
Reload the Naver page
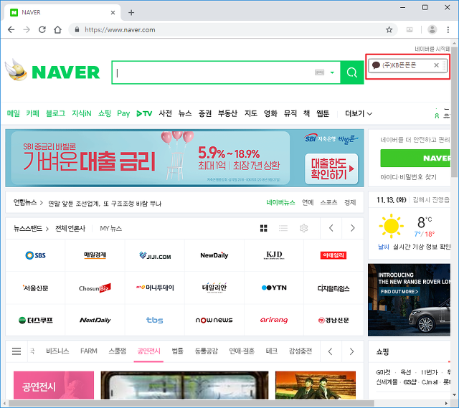(42, 29)
